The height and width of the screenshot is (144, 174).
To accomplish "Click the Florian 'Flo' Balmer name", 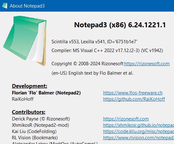I will [x=46, y=93].
